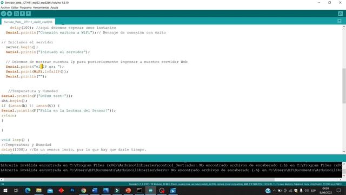346x195 pixels.
Task: Open Photoshop from the taskbar
Action: pos(72,190)
